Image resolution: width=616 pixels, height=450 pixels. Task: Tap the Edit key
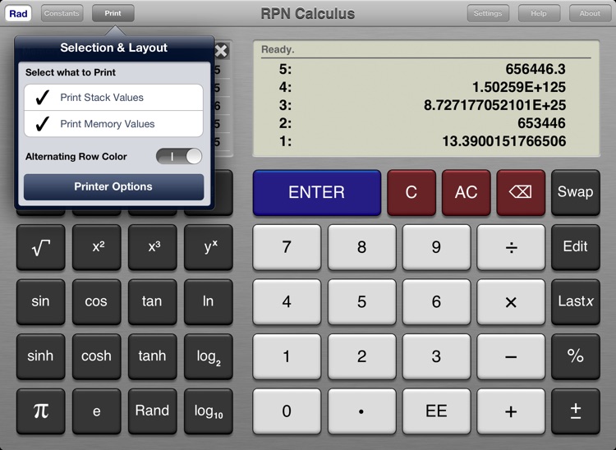(576, 247)
